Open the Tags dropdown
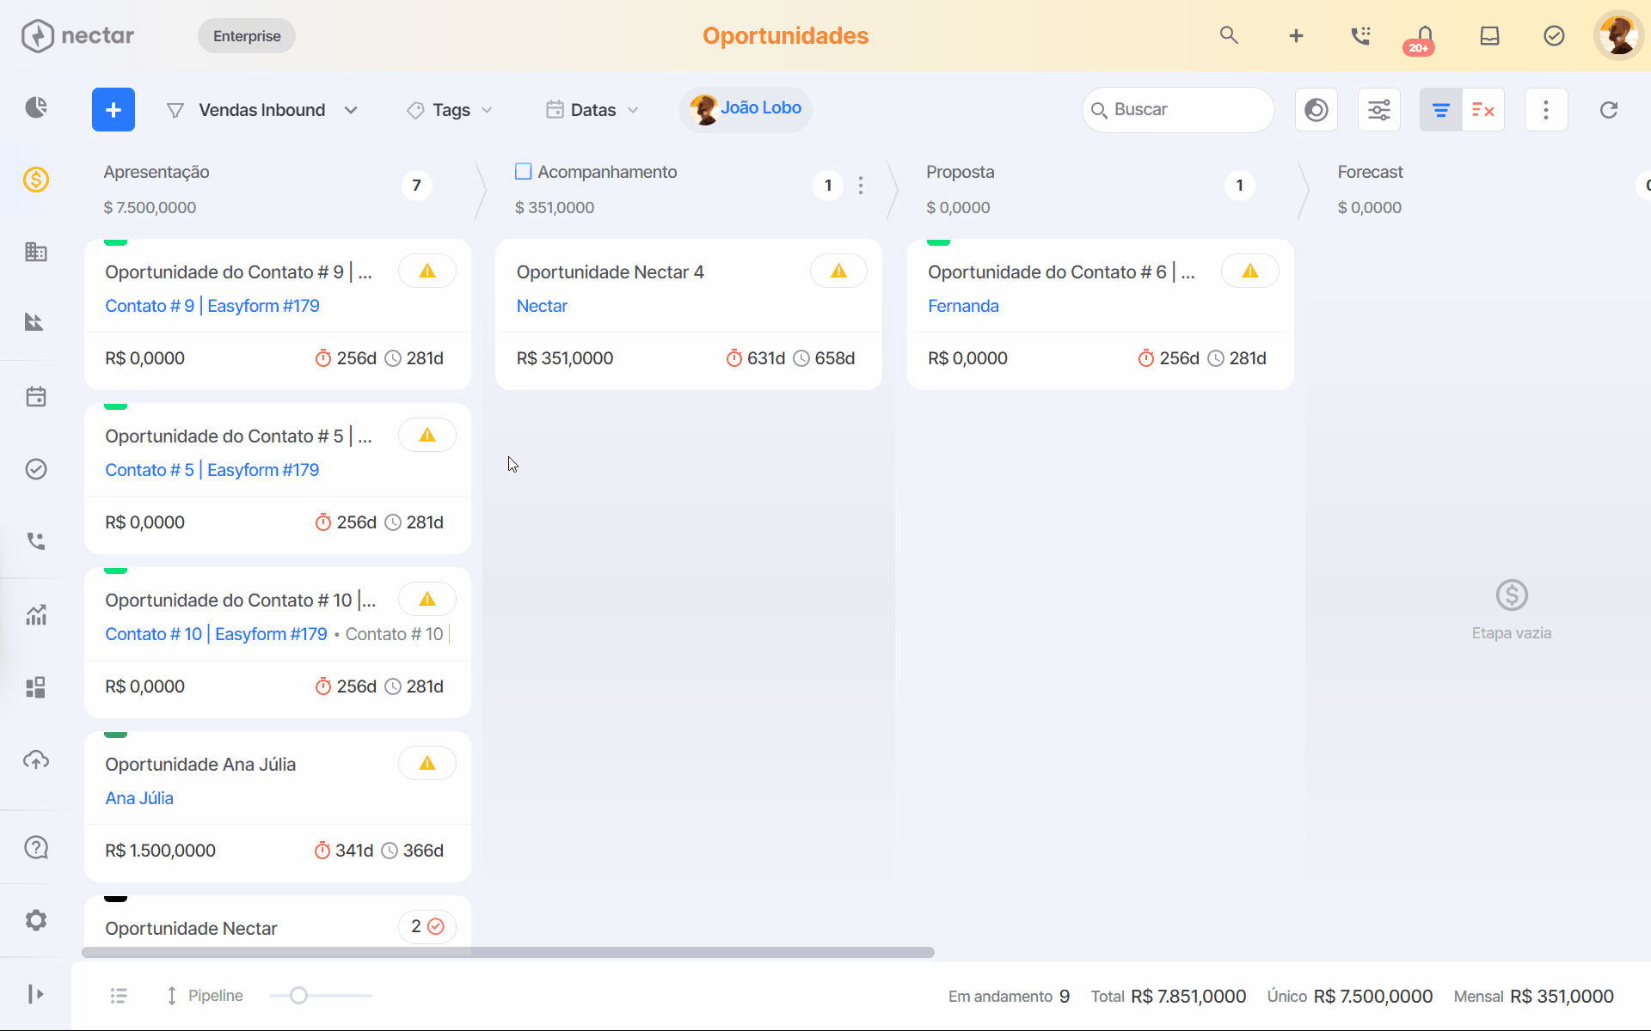 click(x=451, y=110)
